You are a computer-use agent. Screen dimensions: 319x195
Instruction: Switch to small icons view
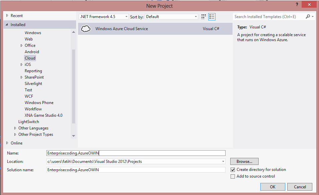[x=204, y=17]
